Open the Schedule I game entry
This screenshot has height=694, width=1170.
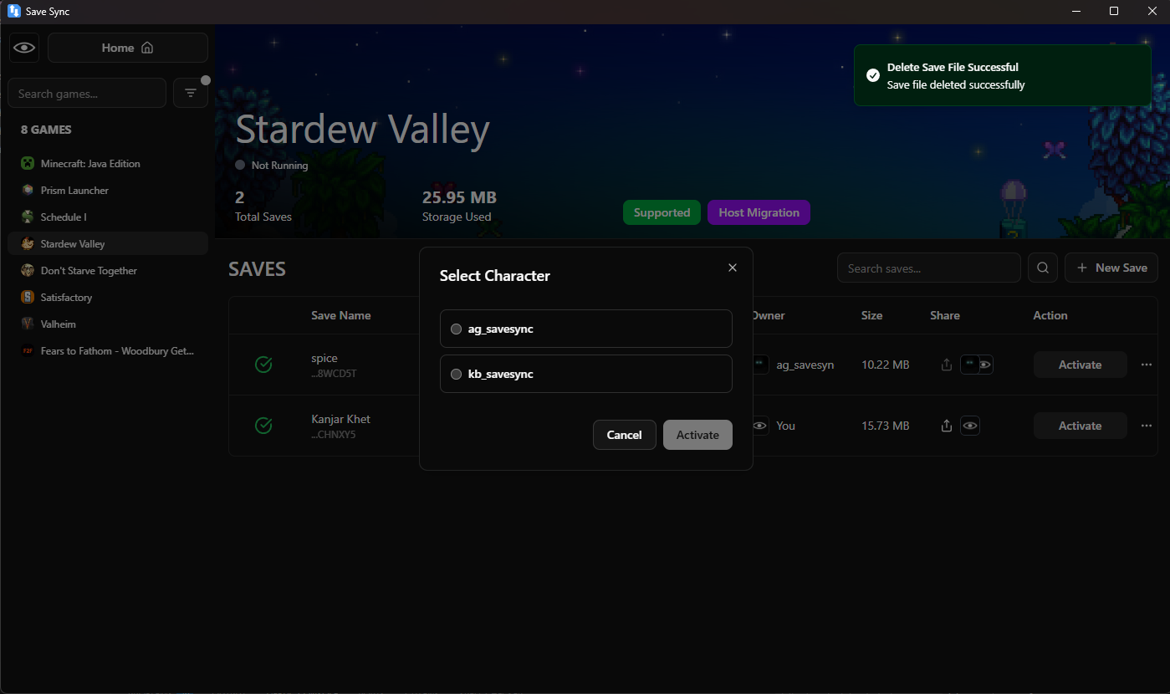[108, 217]
